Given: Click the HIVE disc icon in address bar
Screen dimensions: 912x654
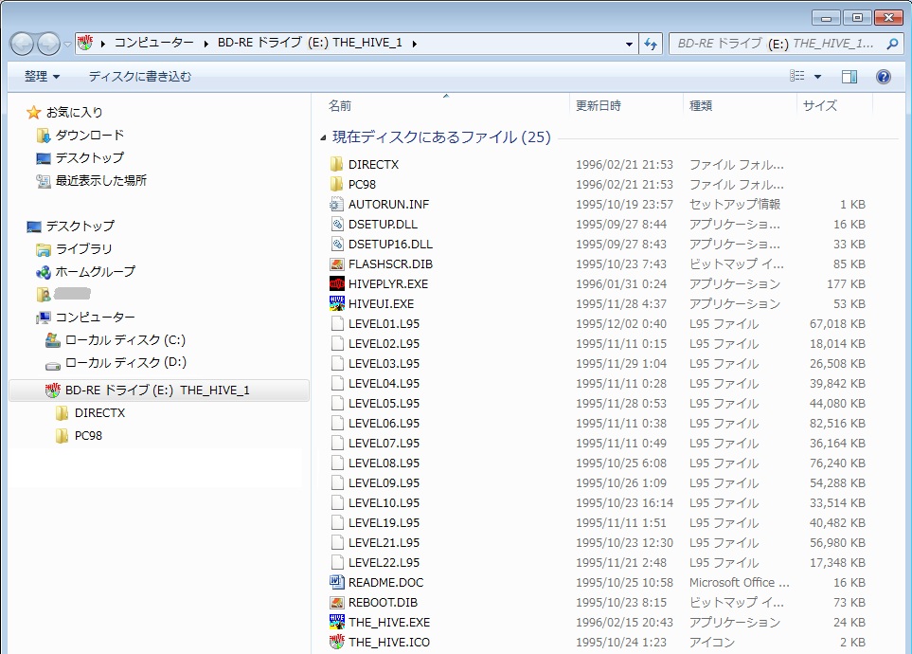Looking at the screenshot, I should click(85, 43).
